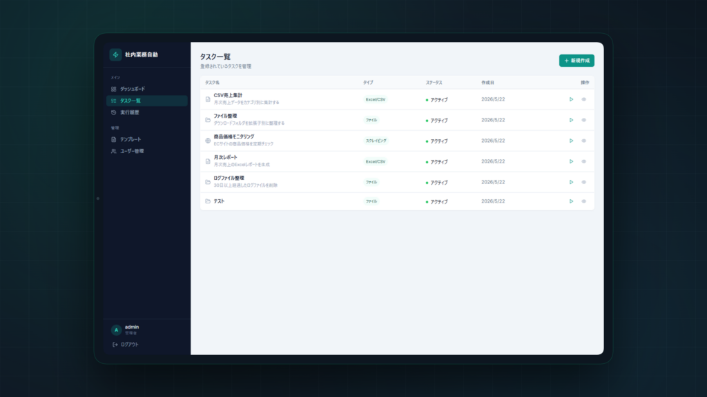This screenshot has width=707, height=397.
Task: Open ユーザー管理 in the sidebar
Action: pos(147,151)
